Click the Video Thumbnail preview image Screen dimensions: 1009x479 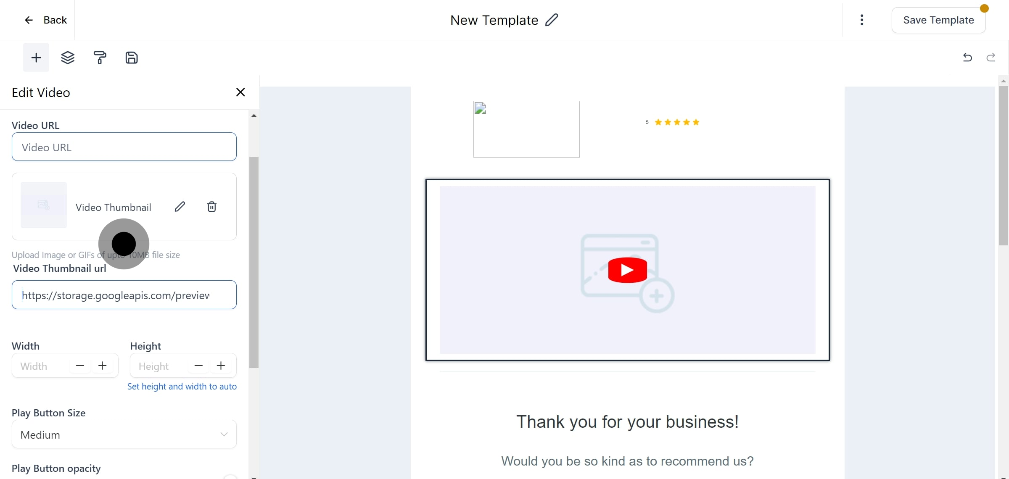[44, 205]
